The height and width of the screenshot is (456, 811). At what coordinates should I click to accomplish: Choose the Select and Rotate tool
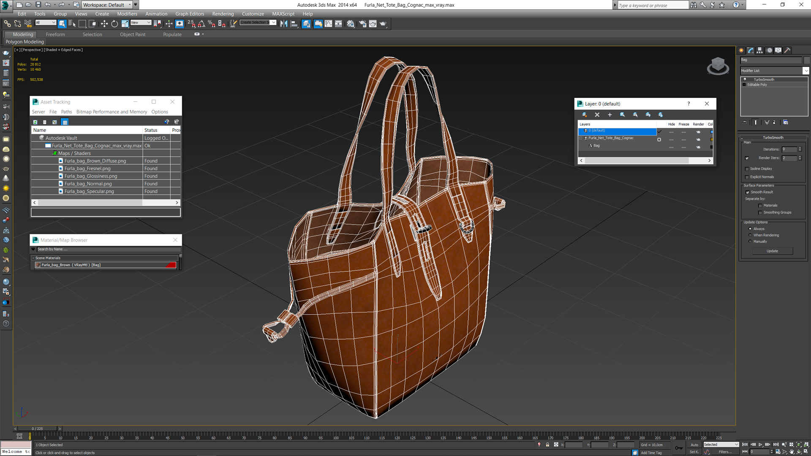tap(114, 24)
